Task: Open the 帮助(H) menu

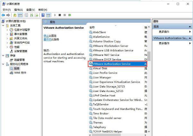Action: point(43,10)
